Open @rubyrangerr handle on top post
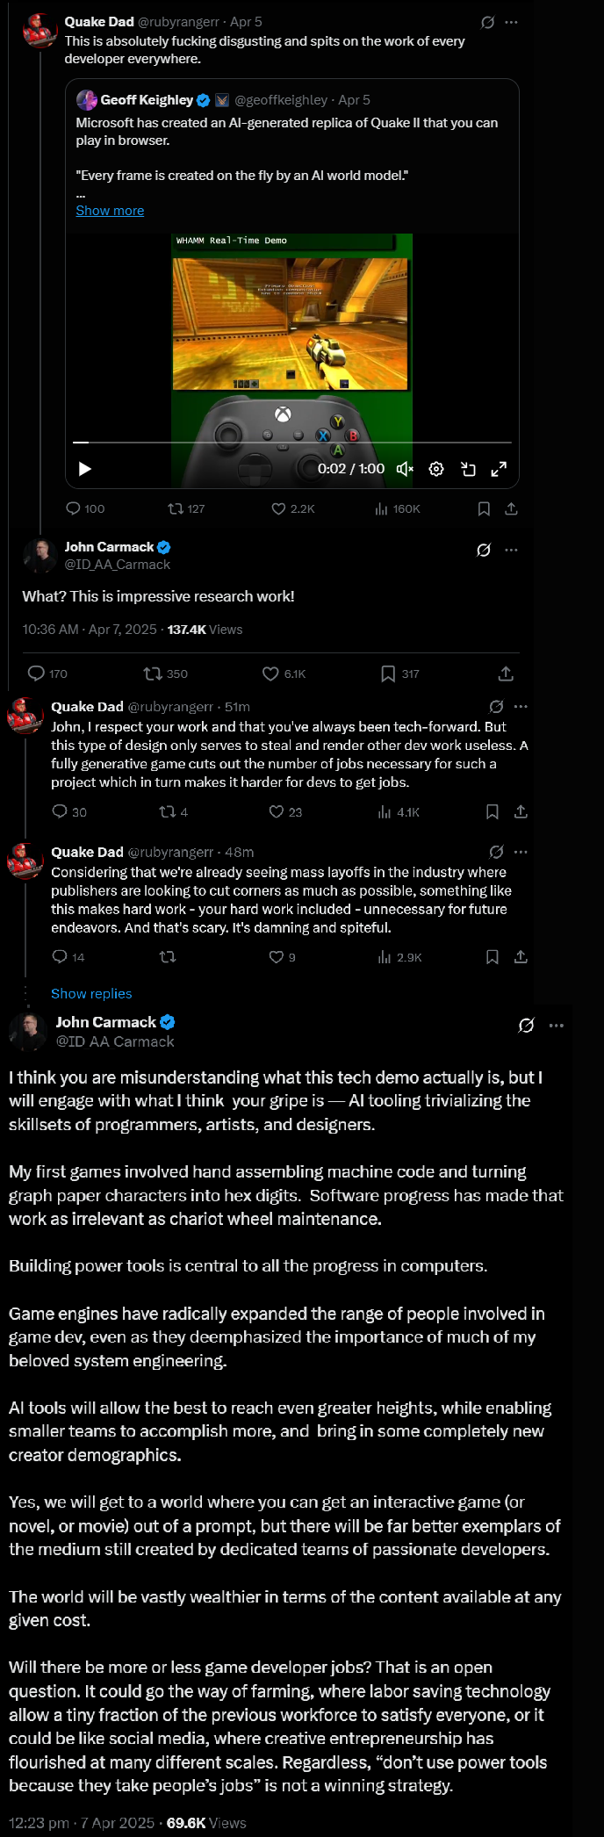The width and height of the screenshot is (604, 1837). (x=178, y=22)
